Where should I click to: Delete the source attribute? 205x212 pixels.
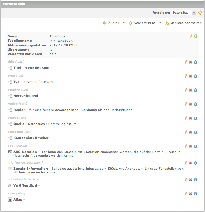[x=190, y=118]
